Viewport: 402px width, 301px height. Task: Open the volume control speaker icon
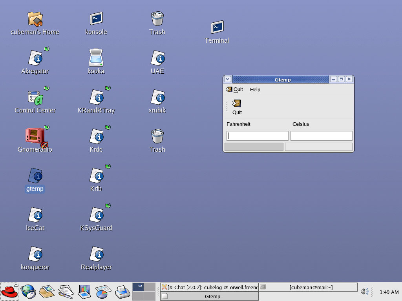click(364, 292)
